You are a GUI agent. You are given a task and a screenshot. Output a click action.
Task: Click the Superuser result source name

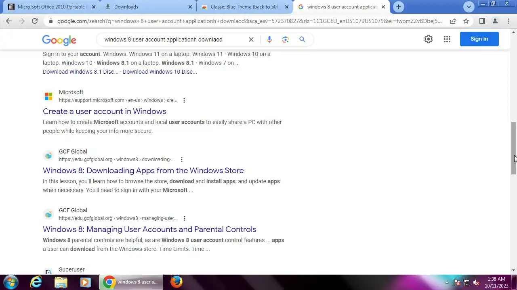(72, 269)
